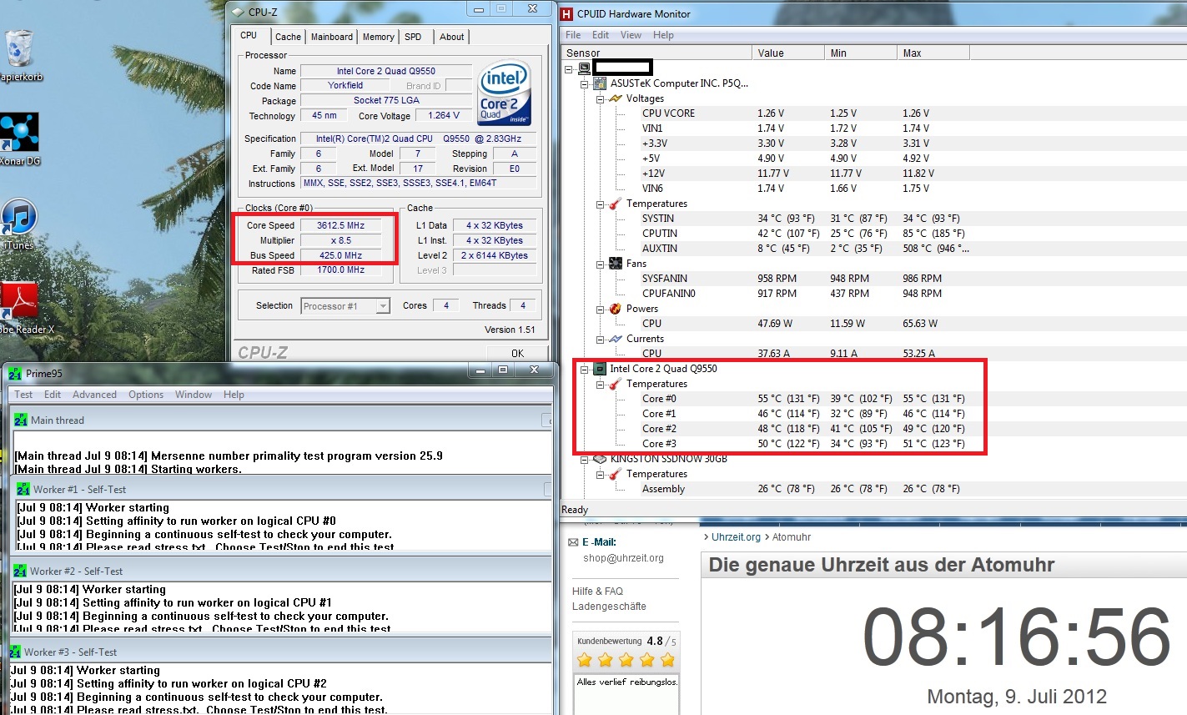
Task: Select the ASUSTeK motherboard icon
Action: 600,83
